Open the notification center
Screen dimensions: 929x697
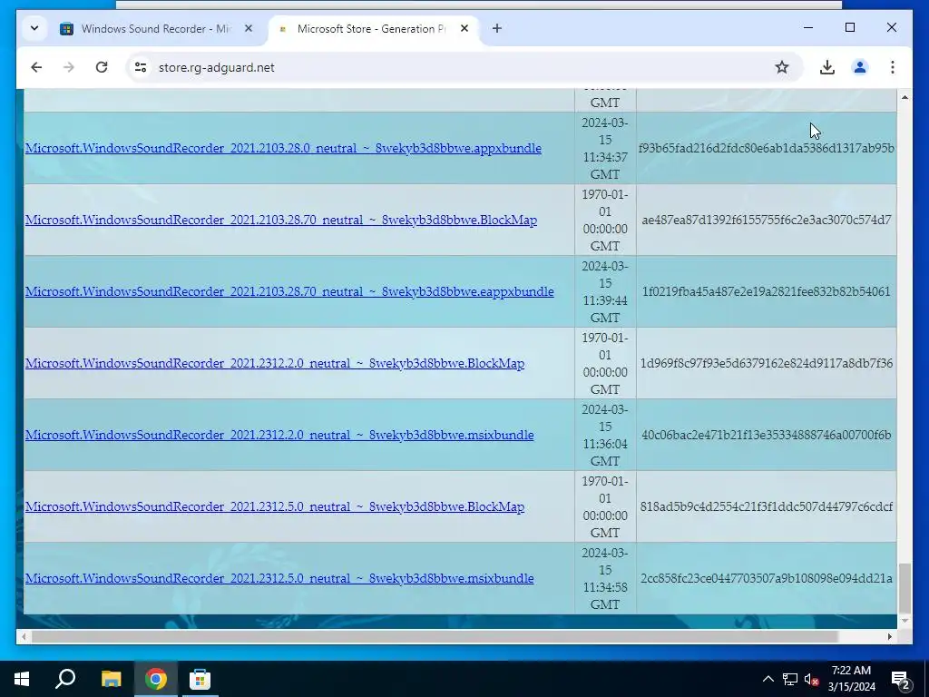901,679
